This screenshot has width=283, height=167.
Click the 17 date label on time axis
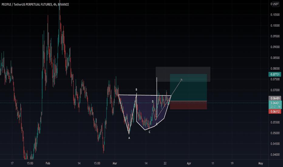click(12, 163)
